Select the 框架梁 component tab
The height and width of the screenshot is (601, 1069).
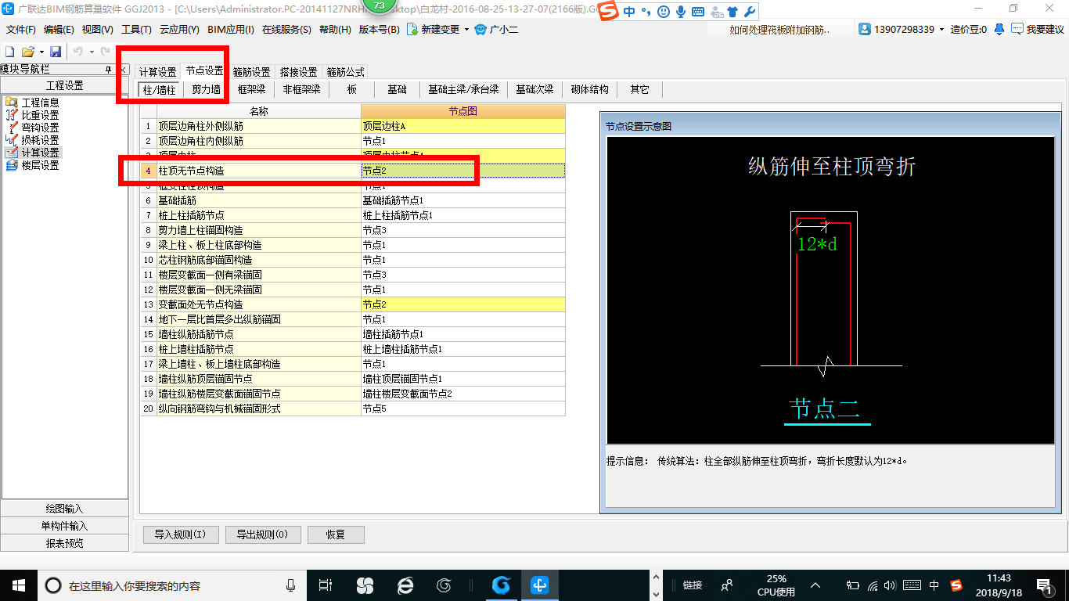click(252, 90)
